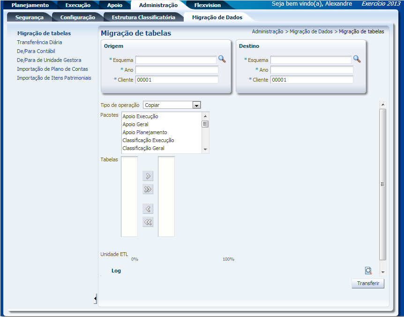The height and width of the screenshot is (317, 404).
Task: Move all tables left with double arrow
Action: (148, 222)
